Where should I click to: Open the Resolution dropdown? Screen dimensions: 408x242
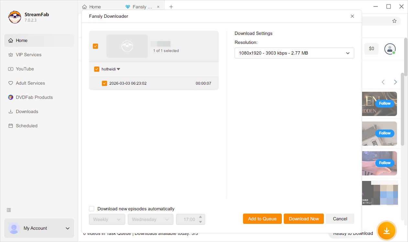(294, 53)
